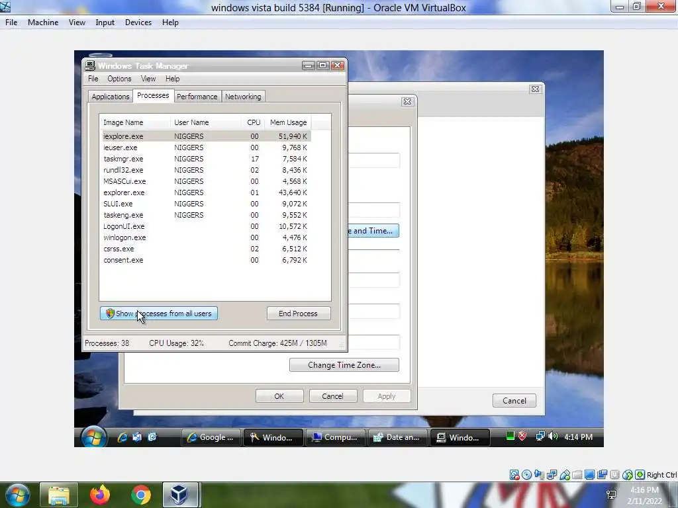The image size is (678, 508).
Task: Switch to the Networking tab
Action: point(243,97)
